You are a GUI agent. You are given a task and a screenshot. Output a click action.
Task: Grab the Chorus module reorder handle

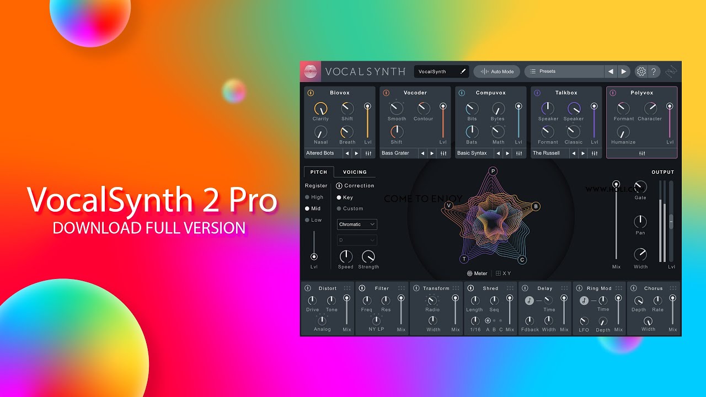click(x=673, y=288)
